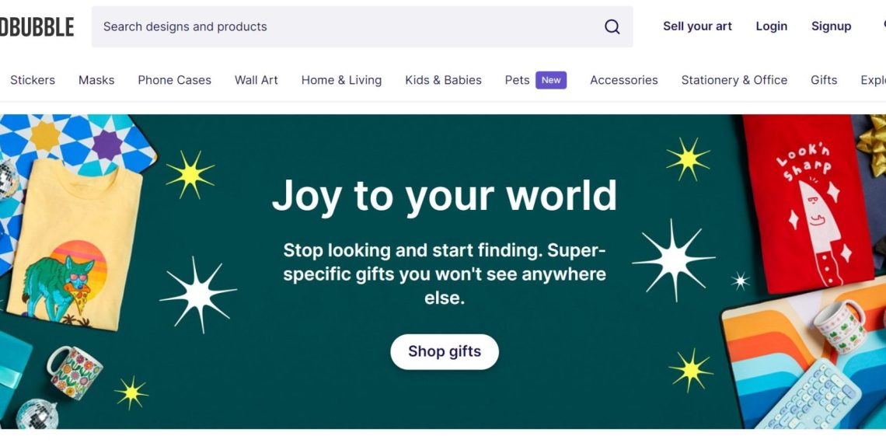
Task: Click the Redbubble logo
Action: pyautogui.click(x=37, y=27)
